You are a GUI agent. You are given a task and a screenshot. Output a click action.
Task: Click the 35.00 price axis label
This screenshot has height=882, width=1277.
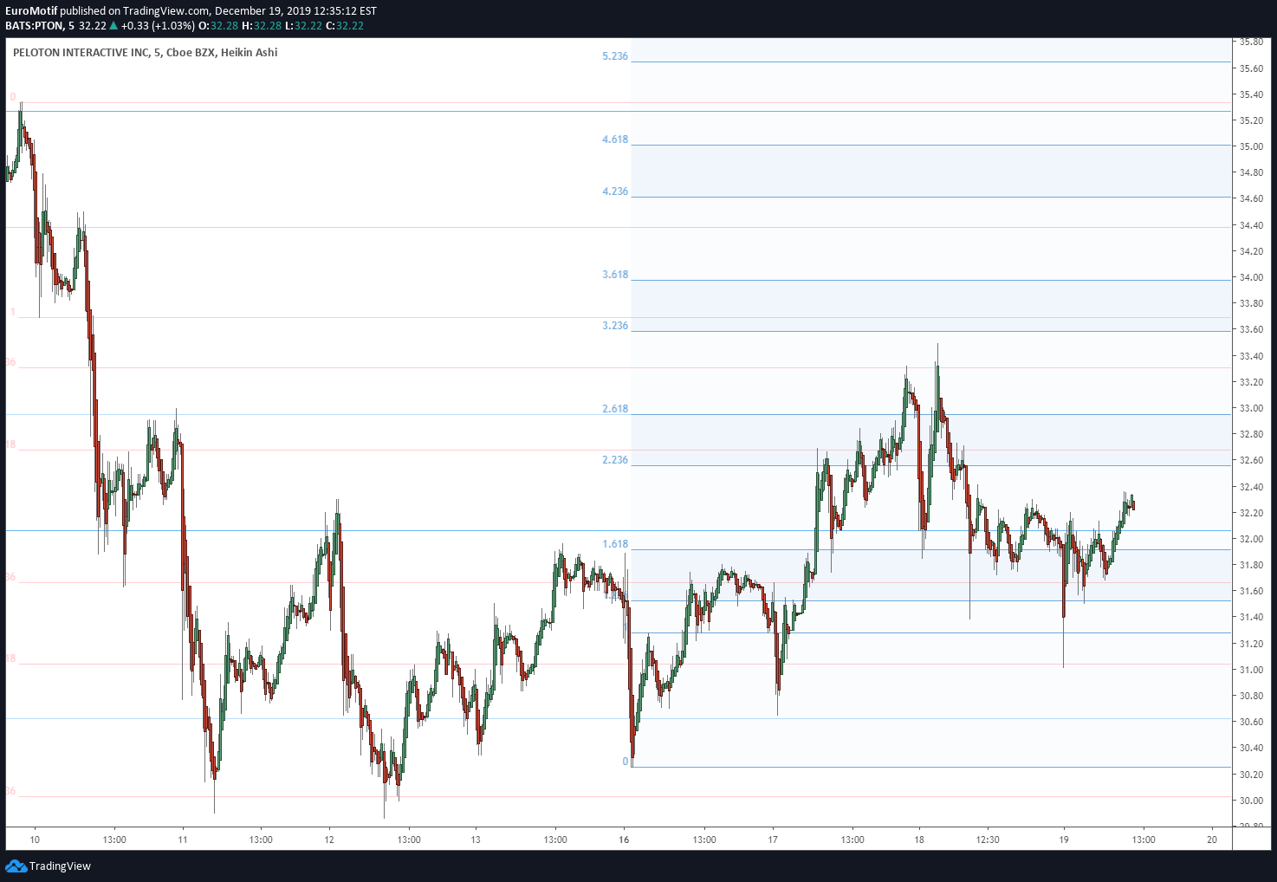[1251, 146]
